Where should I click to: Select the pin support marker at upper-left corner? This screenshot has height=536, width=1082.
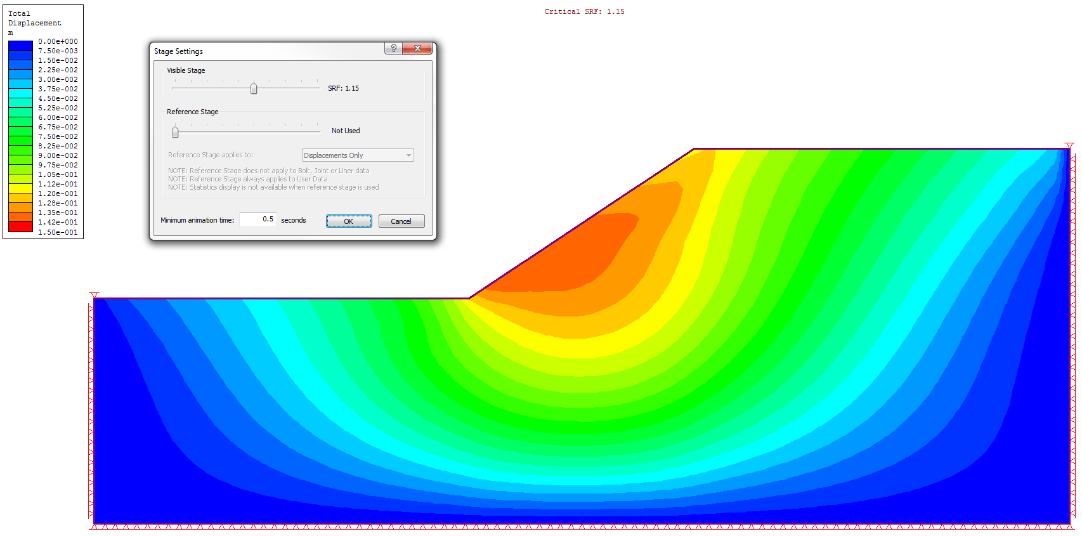tap(95, 295)
